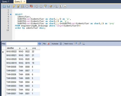Image resolution: width=121 pixels, height=96 pixels.
Task: Select the Query 2 tab
Action: click(x=18, y=2)
